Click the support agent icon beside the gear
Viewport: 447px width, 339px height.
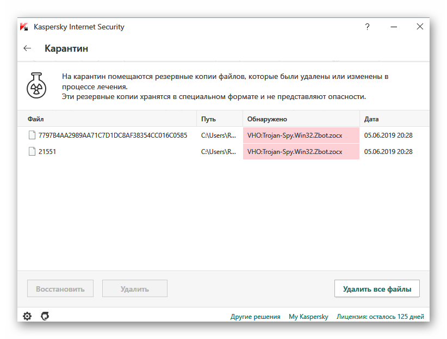click(45, 316)
